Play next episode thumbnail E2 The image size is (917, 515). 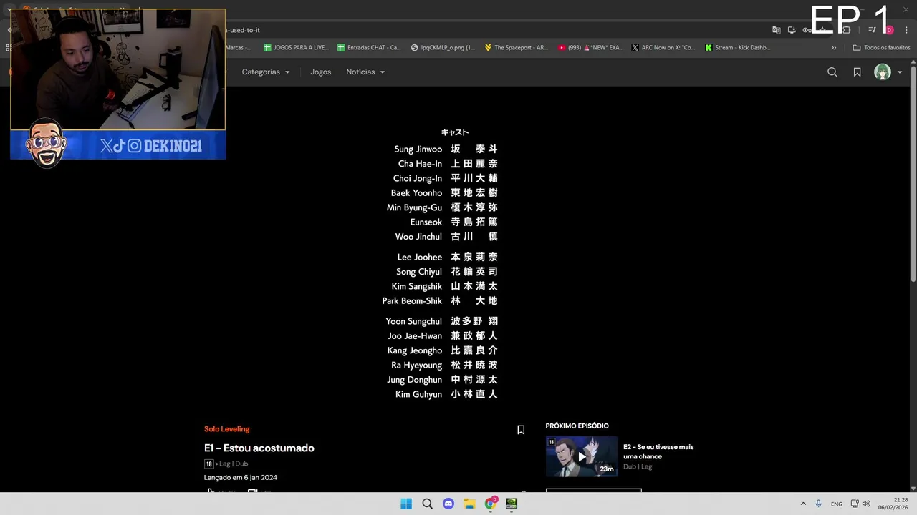click(x=582, y=456)
